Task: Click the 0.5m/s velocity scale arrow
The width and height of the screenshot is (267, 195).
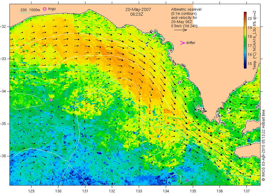Action: [180, 30]
